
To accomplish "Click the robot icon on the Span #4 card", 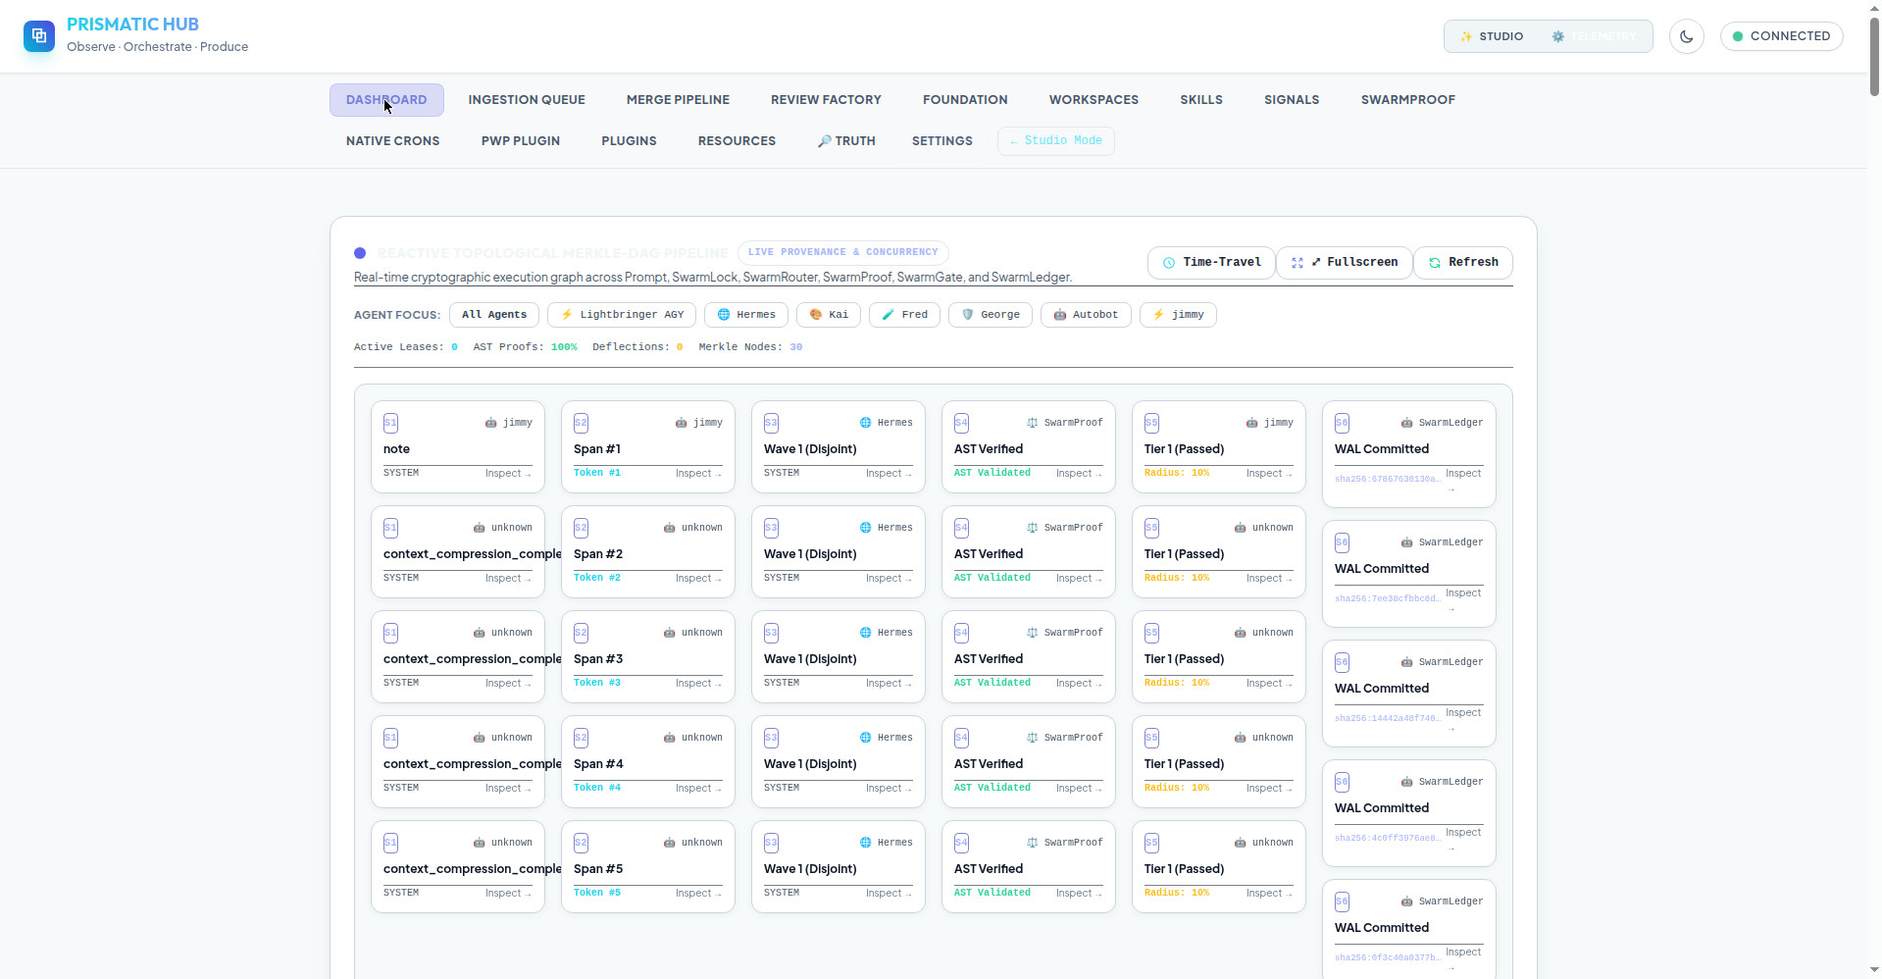I will (x=669, y=738).
